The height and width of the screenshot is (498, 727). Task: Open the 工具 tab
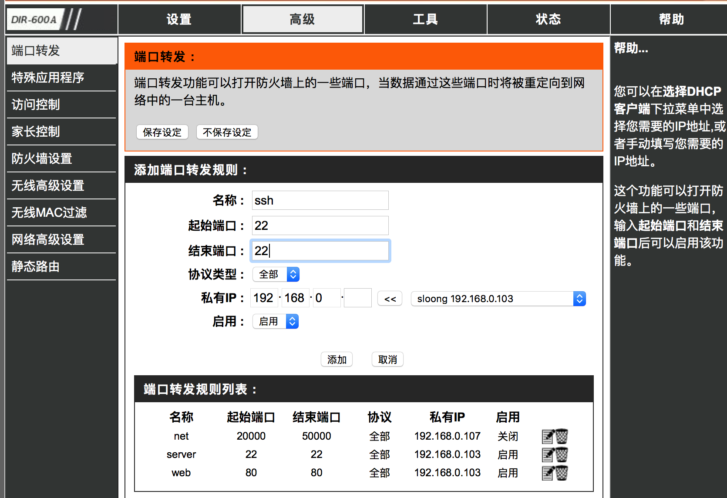(x=425, y=20)
